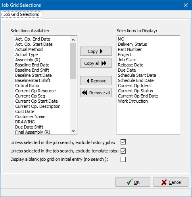Select Customer Name in the available list

30,117
